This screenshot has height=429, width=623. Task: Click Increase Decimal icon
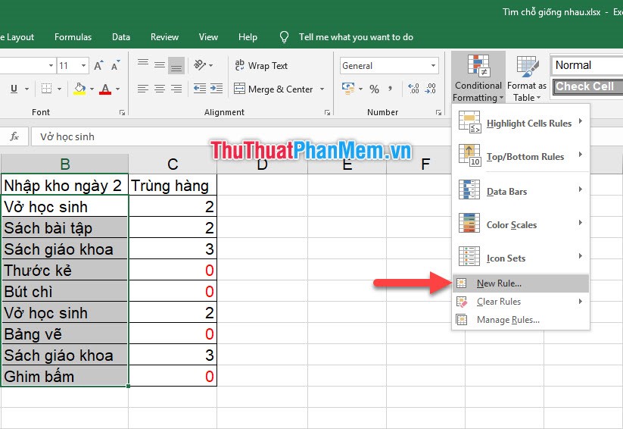pos(413,89)
